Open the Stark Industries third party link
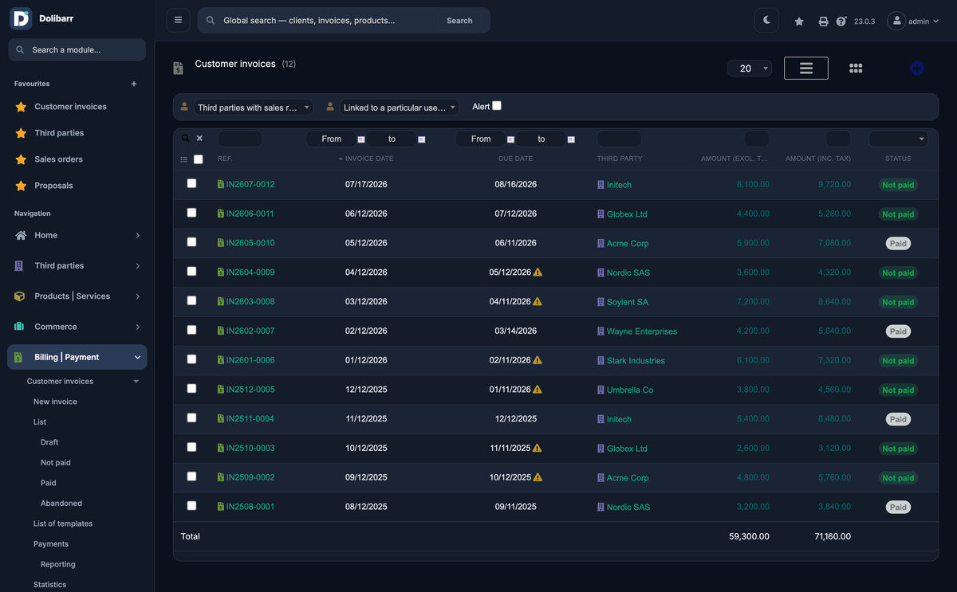The height and width of the screenshot is (592, 957). click(636, 361)
